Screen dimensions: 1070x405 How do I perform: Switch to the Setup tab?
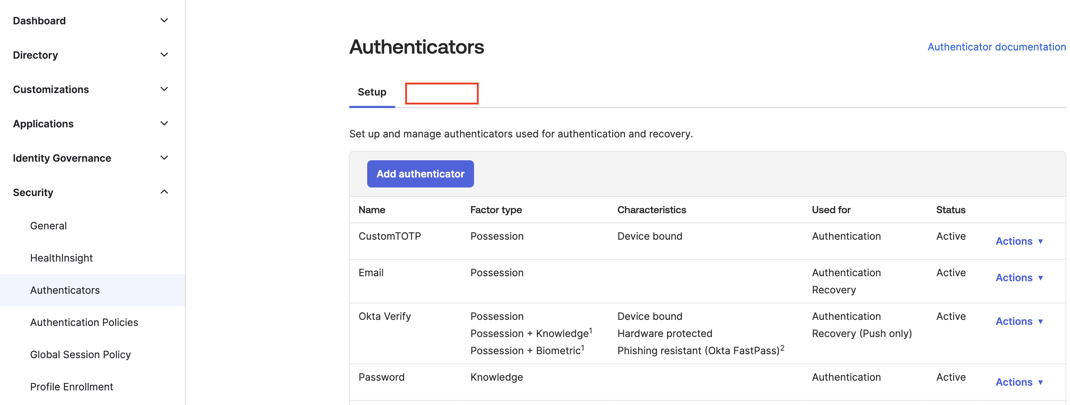coord(372,92)
